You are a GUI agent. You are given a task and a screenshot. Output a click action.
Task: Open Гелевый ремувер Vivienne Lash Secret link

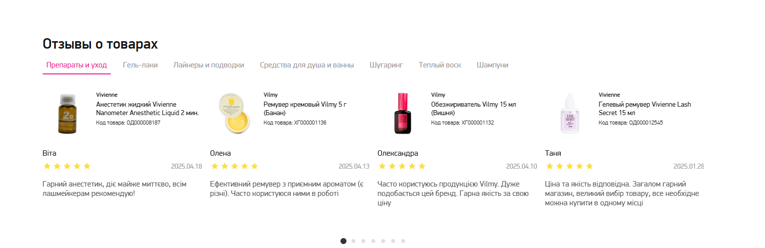pos(645,109)
